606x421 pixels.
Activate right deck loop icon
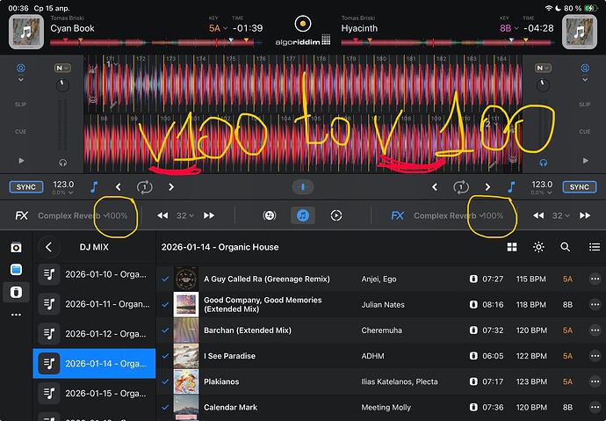click(461, 187)
